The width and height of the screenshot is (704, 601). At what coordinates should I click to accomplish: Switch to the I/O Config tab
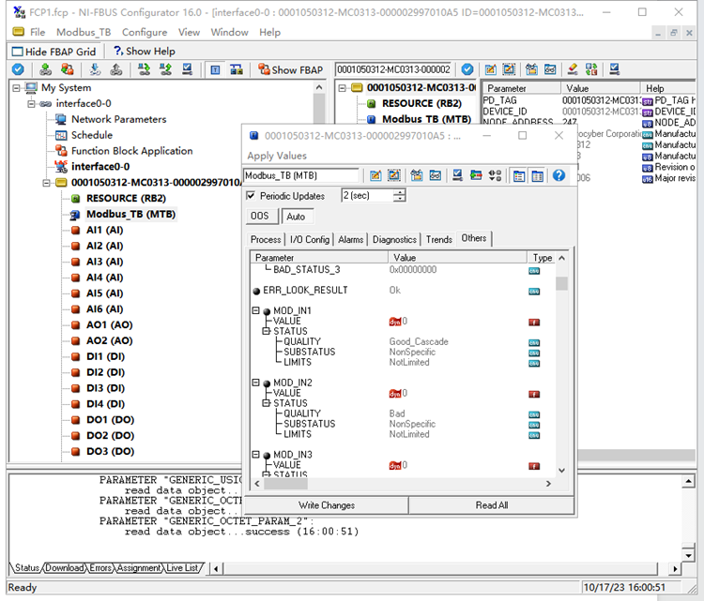point(310,239)
